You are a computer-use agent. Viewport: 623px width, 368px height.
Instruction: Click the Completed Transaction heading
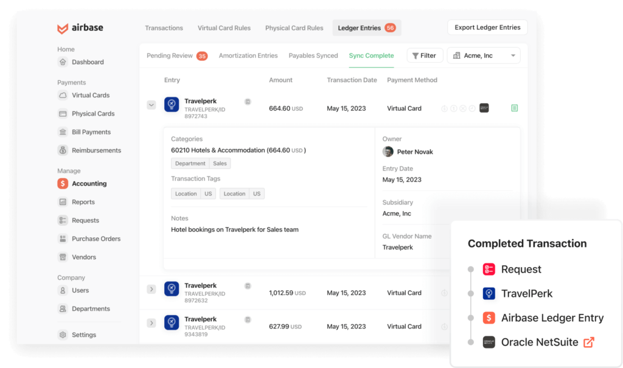tap(527, 244)
